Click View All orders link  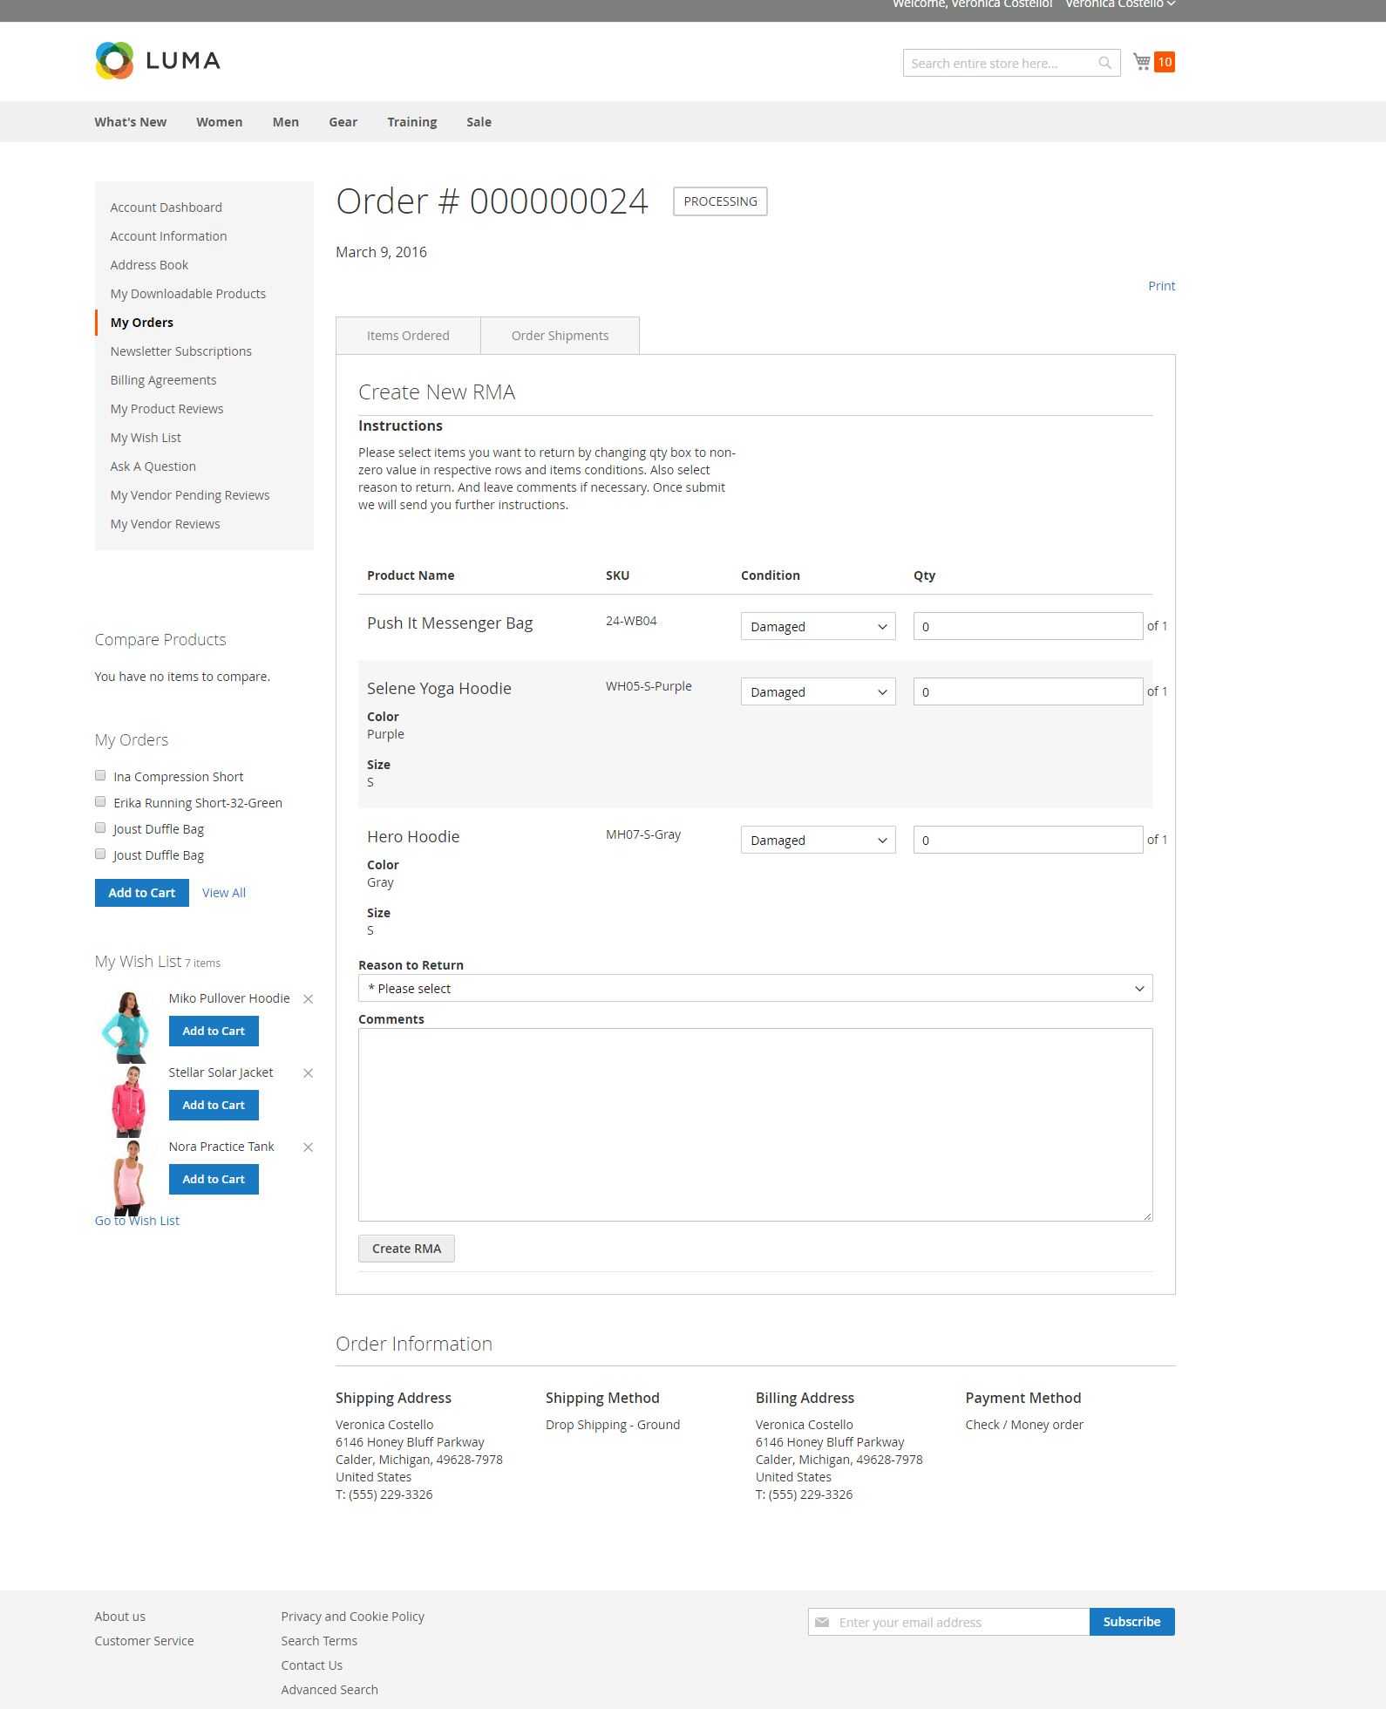[x=224, y=893]
